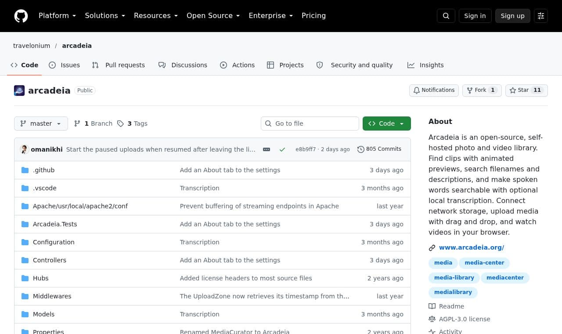The height and width of the screenshot is (334, 562).
Task: Click the search magnifier icon button
Action: pos(446,16)
